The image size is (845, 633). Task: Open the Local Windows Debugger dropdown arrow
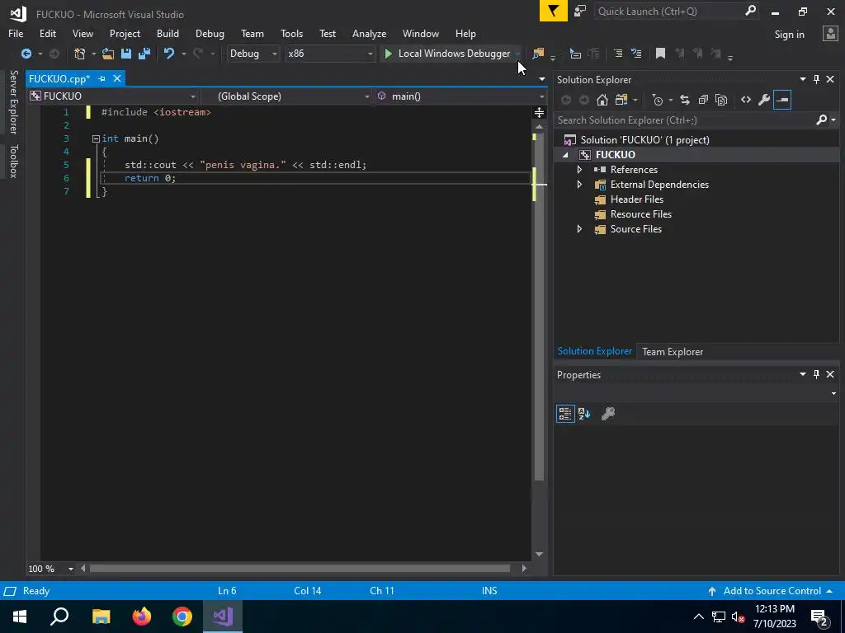tap(517, 54)
